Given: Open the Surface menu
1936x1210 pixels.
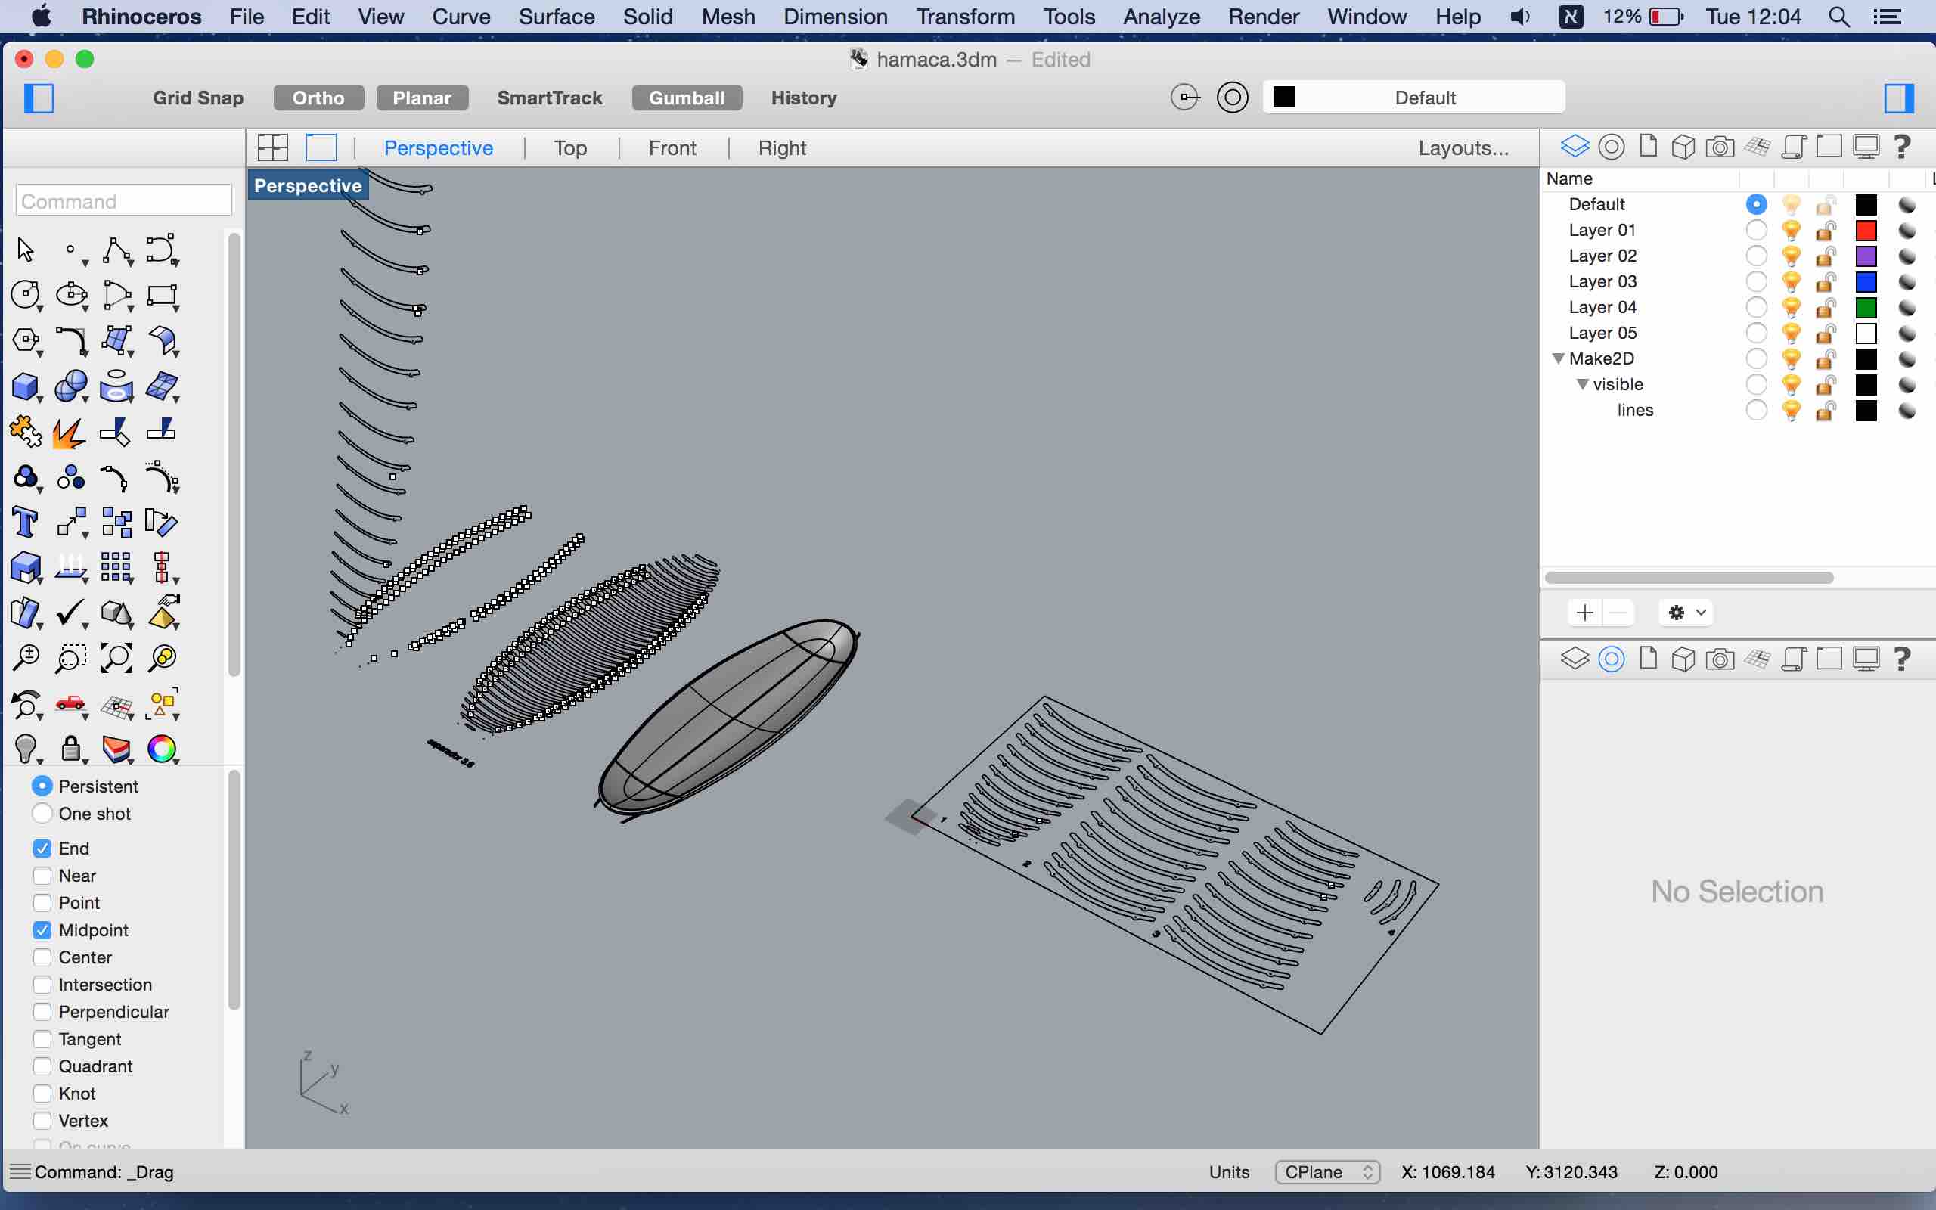Looking at the screenshot, I should [556, 17].
